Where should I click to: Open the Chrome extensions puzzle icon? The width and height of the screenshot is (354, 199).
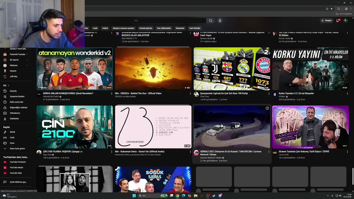(x=339, y=9)
